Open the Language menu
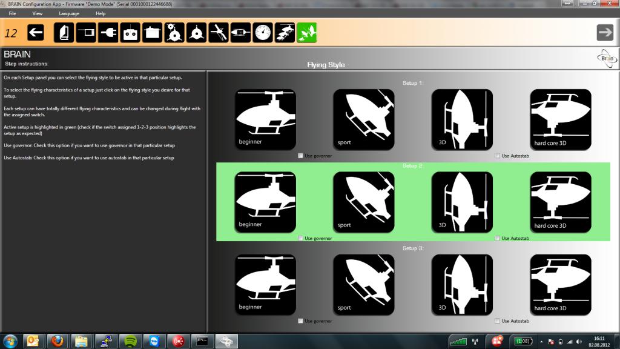 click(x=68, y=13)
